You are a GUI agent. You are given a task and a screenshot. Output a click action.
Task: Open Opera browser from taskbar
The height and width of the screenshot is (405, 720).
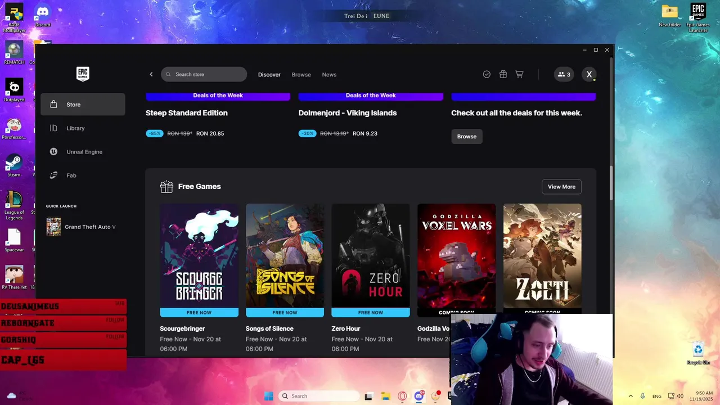[x=402, y=396]
